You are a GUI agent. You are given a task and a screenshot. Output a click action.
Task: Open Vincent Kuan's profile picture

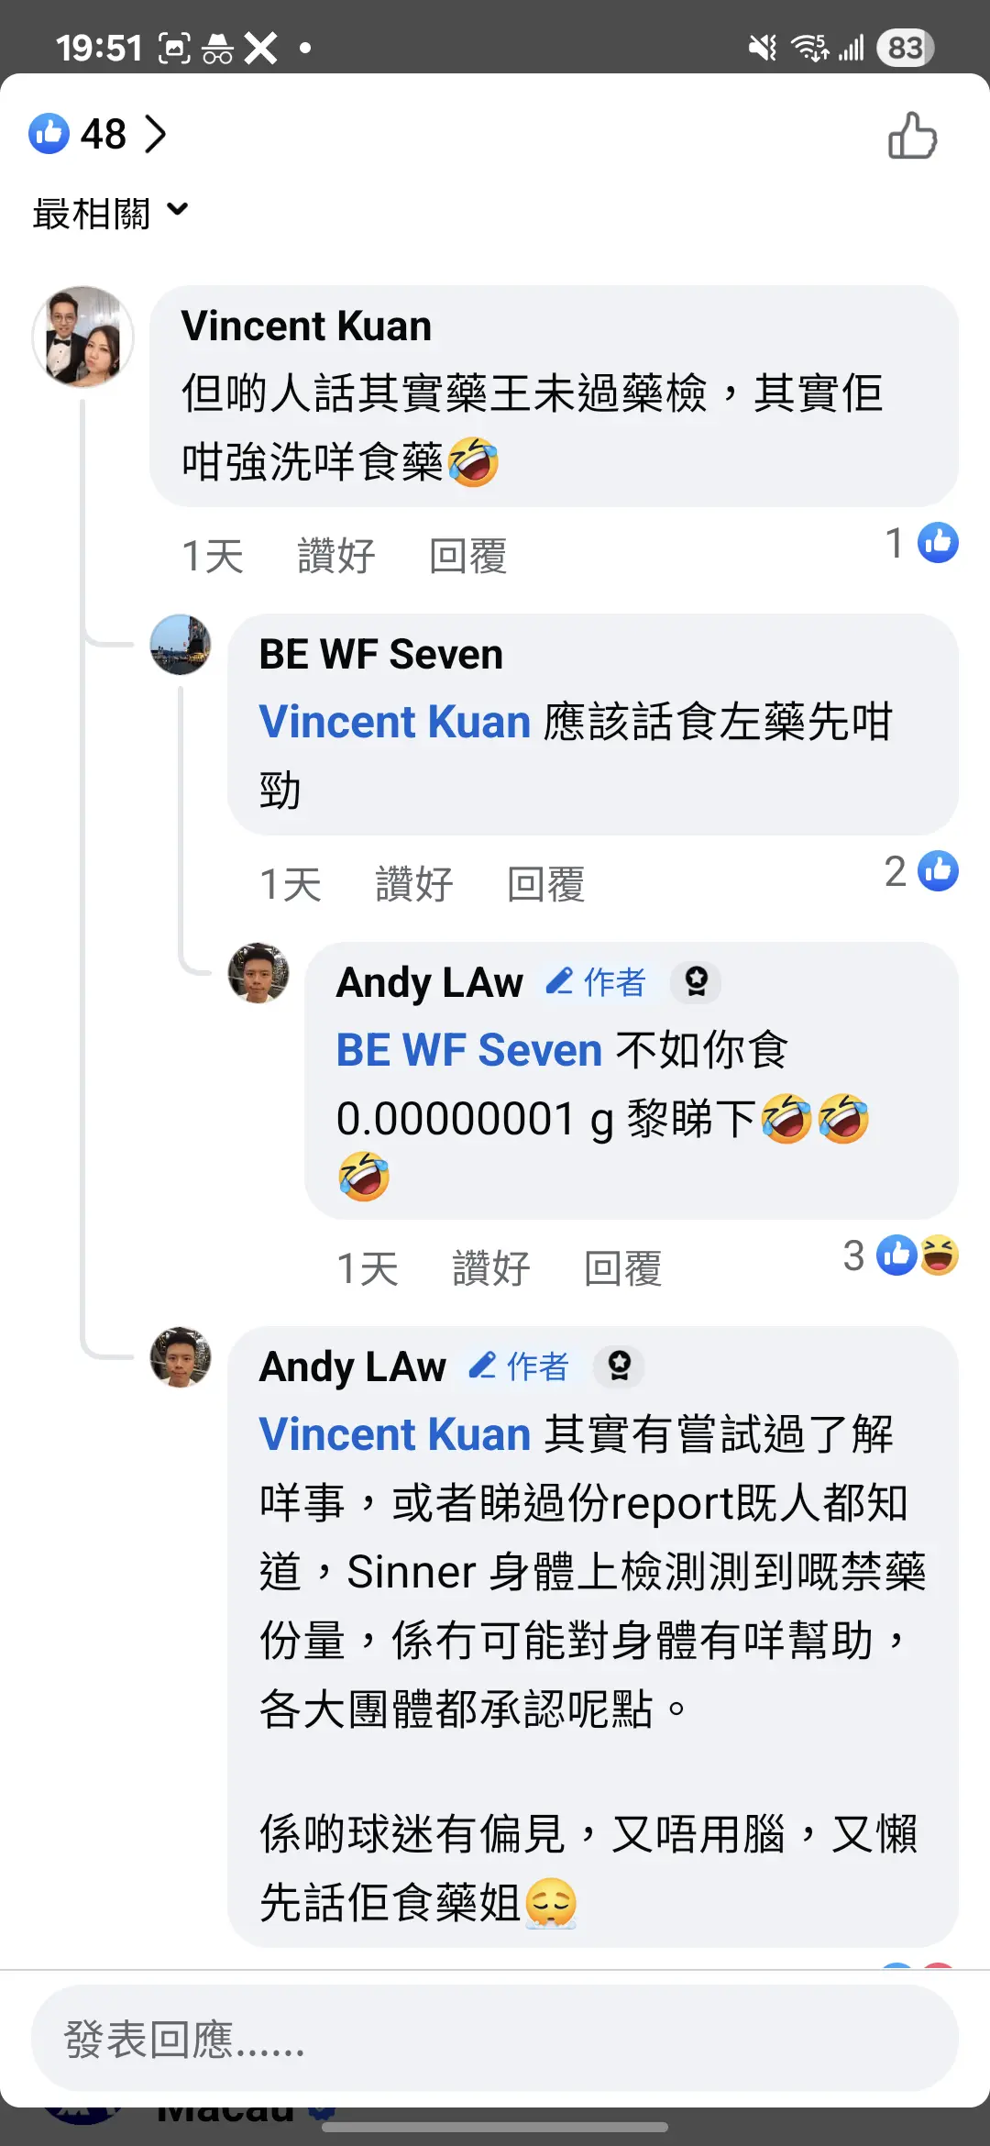pos(82,337)
